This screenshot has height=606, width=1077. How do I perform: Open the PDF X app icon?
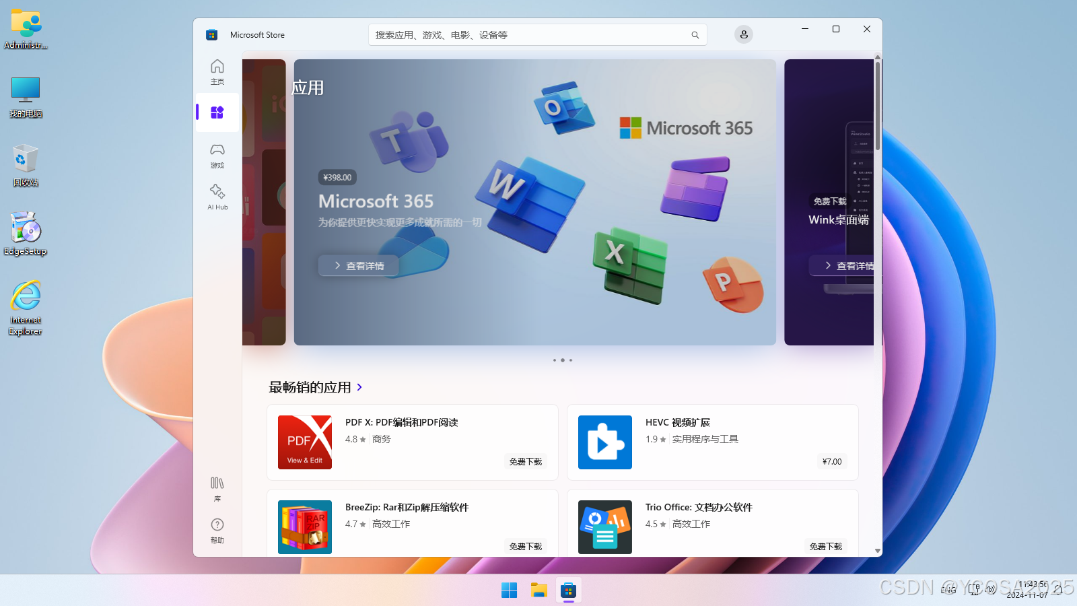coord(305,442)
